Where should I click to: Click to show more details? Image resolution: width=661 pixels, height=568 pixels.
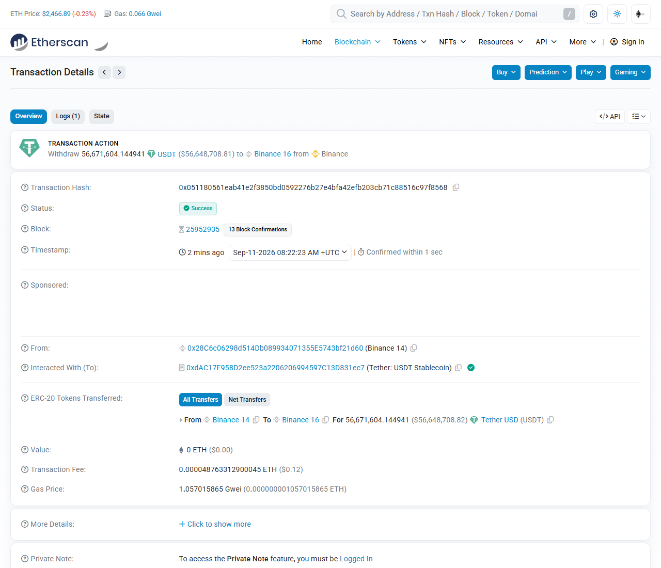click(x=215, y=524)
